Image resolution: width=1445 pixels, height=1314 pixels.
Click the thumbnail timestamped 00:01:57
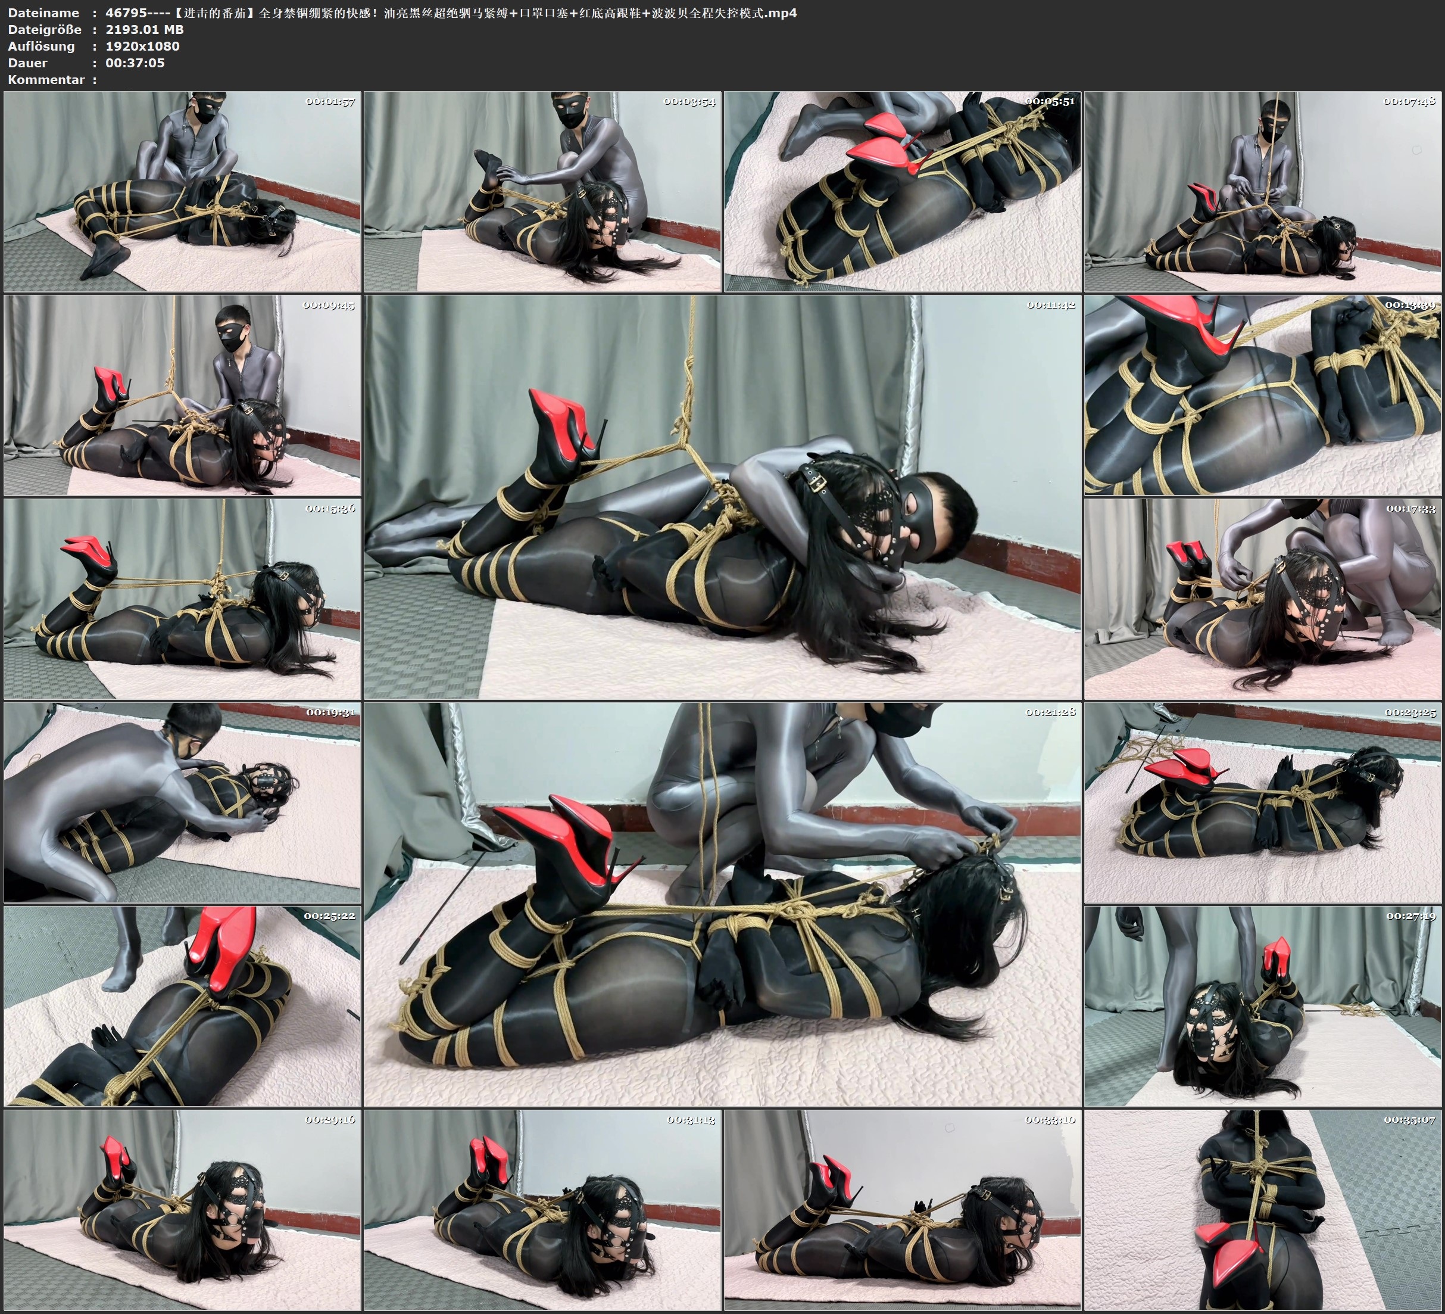pyautogui.click(x=182, y=192)
